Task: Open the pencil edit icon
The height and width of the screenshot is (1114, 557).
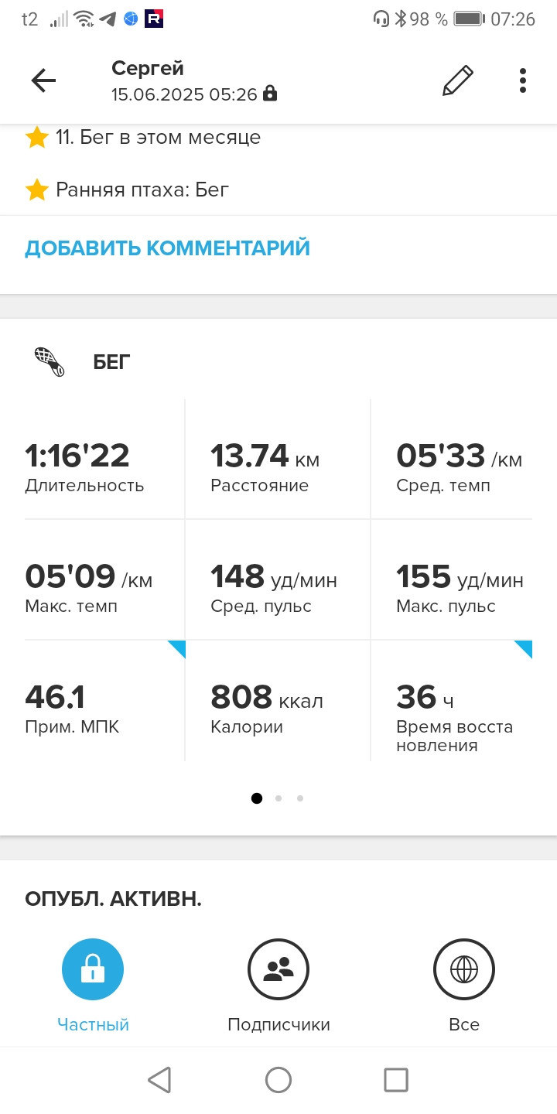Action: click(x=457, y=80)
